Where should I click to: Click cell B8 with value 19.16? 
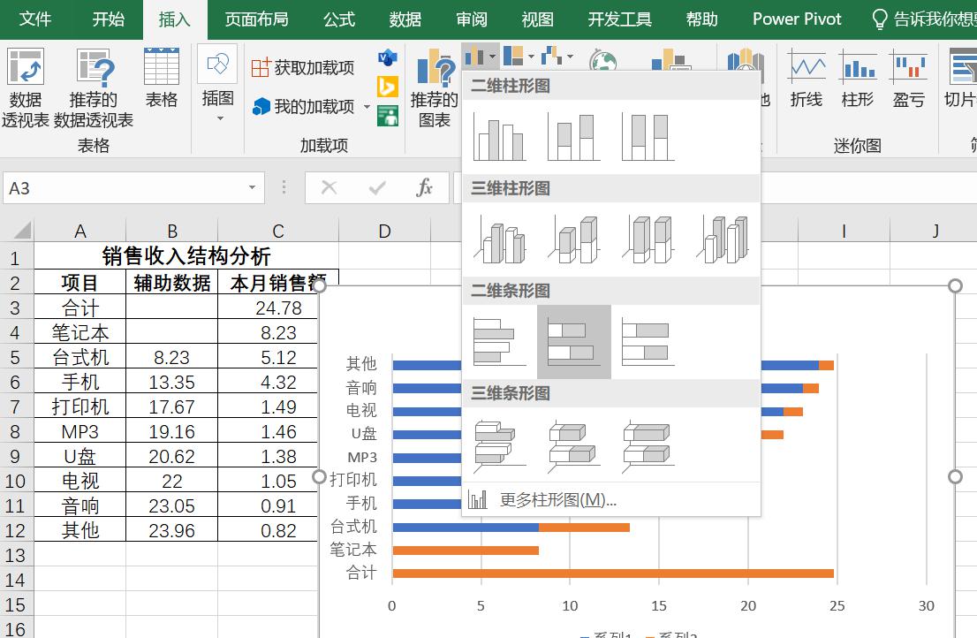tap(172, 431)
